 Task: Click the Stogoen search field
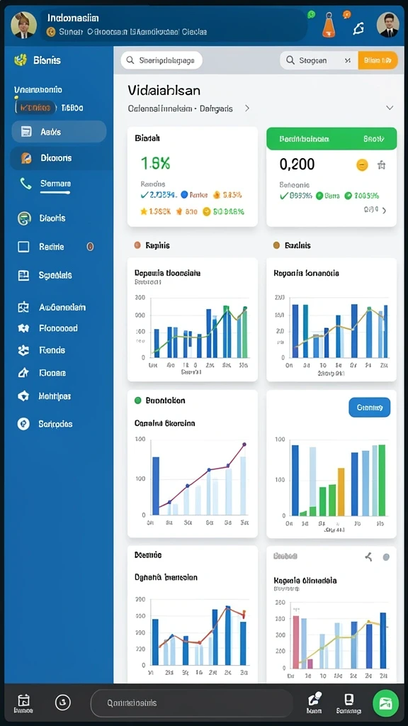[319, 60]
